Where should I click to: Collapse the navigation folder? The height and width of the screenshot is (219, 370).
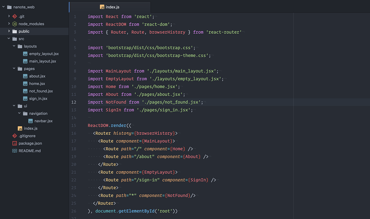coord(19,113)
